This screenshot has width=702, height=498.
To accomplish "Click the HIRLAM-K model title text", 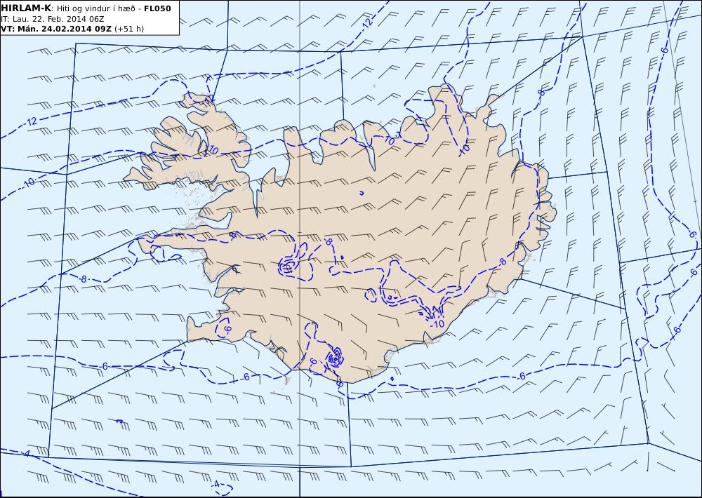I will tap(27, 8).
